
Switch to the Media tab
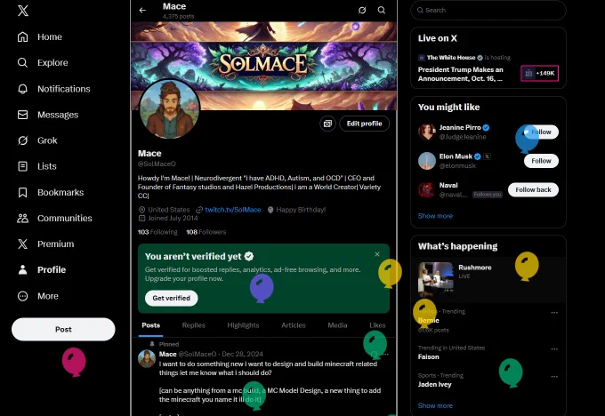pyautogui.click(x=337, y=325)
